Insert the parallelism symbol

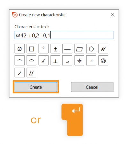[x=44, y=60]
